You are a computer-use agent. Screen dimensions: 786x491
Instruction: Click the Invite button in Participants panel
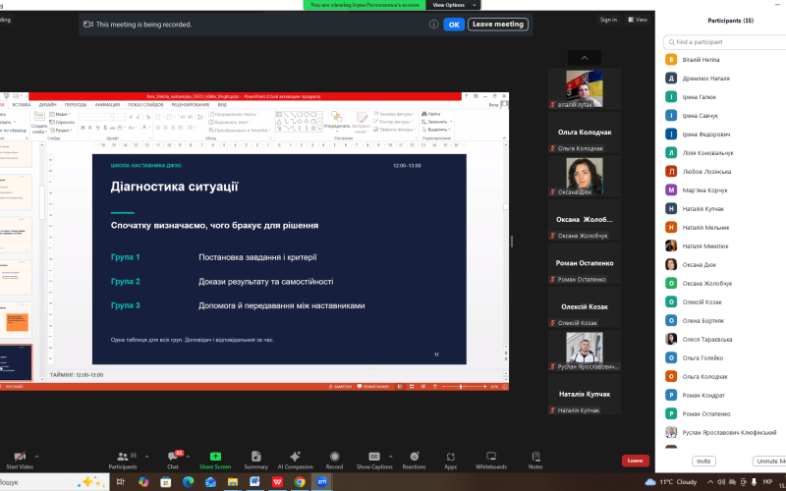[703, 461]
